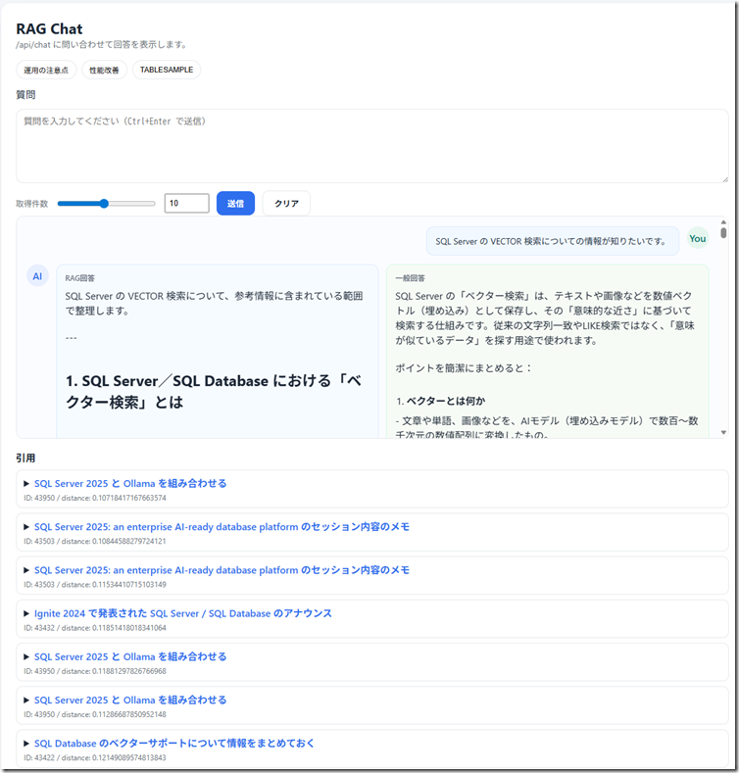The image size is (739, 773).
Task: Send the question with the 送信 button
Action: pyautogui.click(x=235, y=203)
